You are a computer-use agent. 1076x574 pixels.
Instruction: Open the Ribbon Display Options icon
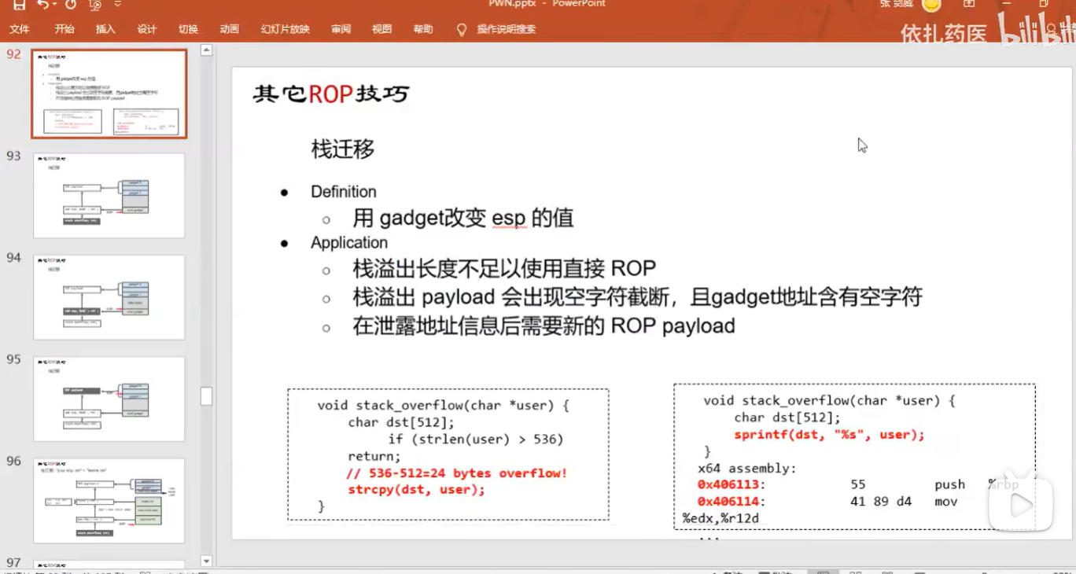(x=969, y=4)
